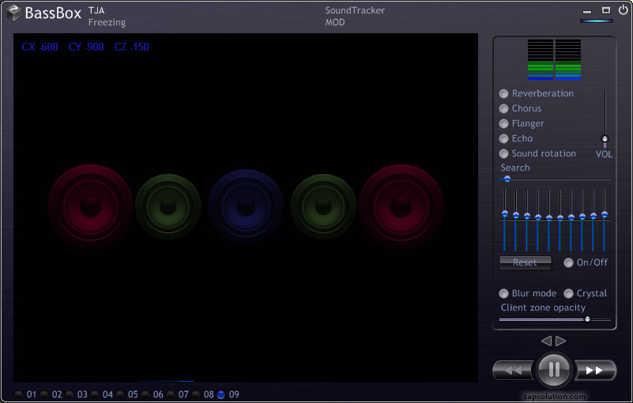633x403 pixels.
Task: Toggle the Echo effect
Action: pyautogui.click(x=504, y=138)
